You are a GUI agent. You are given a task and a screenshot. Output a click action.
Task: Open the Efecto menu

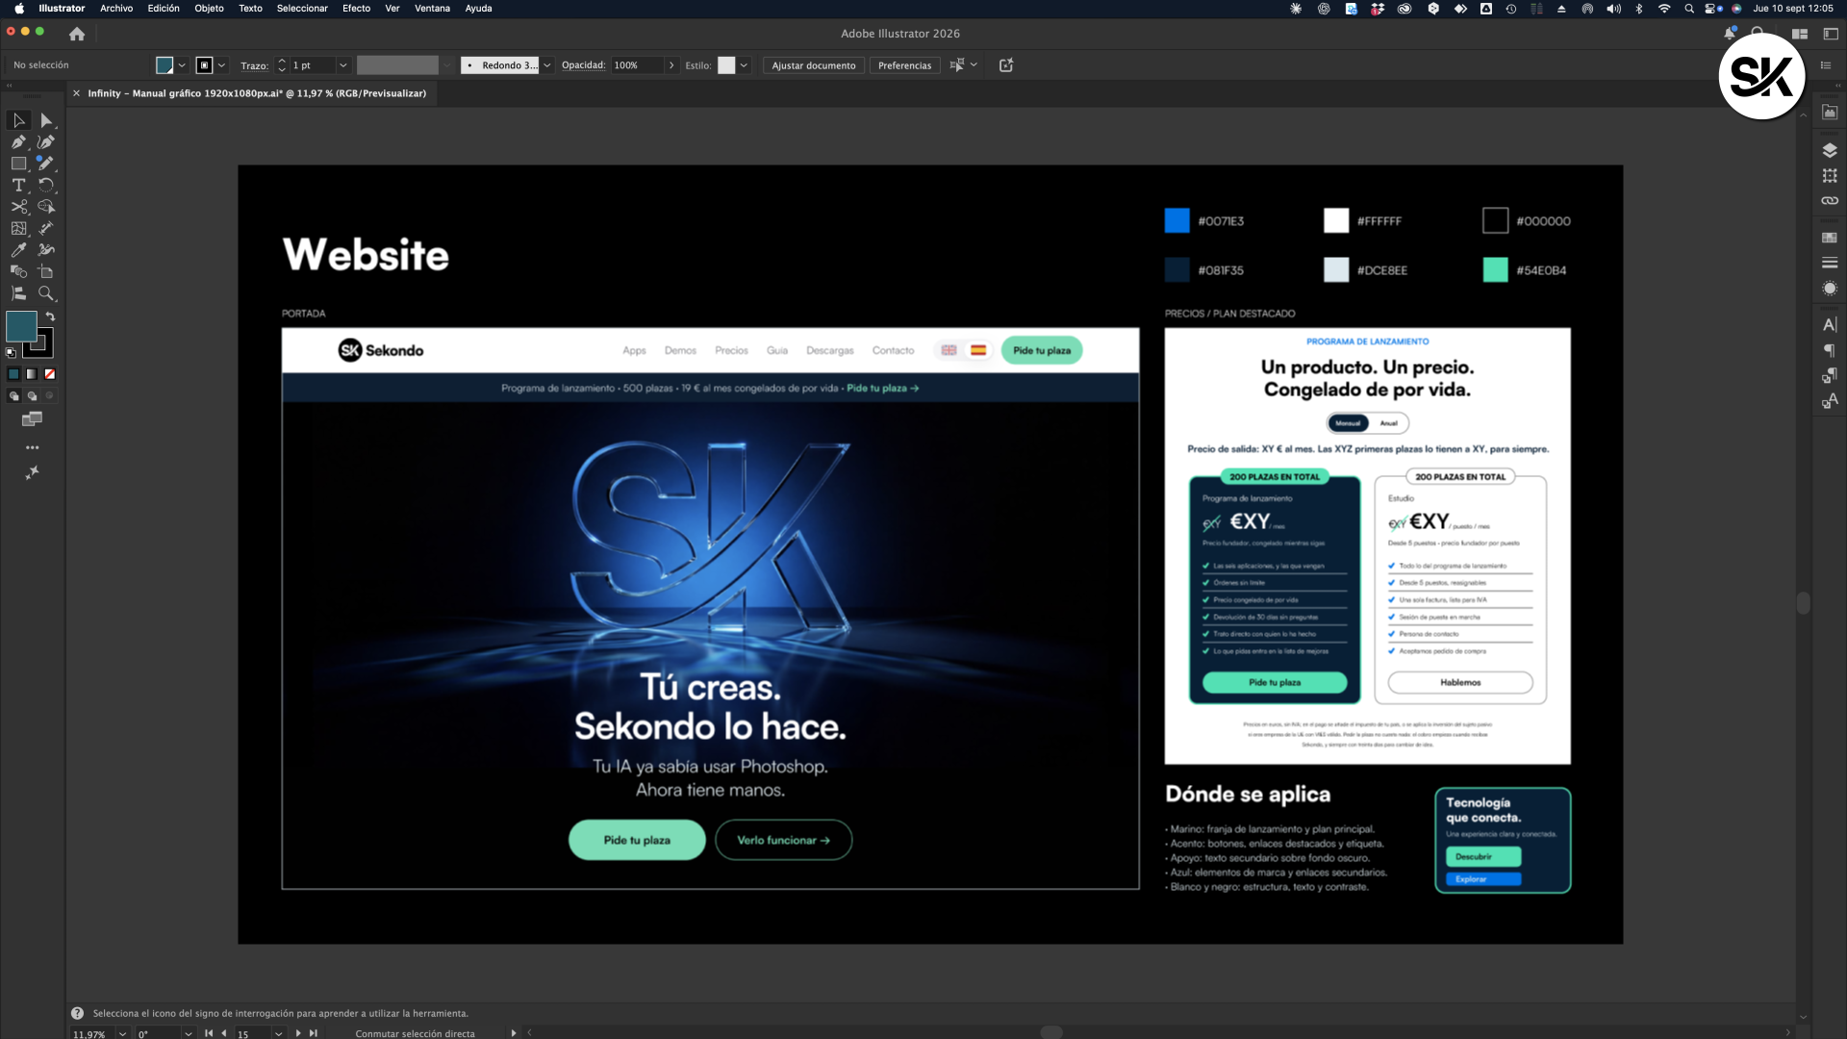click(356, 9)
